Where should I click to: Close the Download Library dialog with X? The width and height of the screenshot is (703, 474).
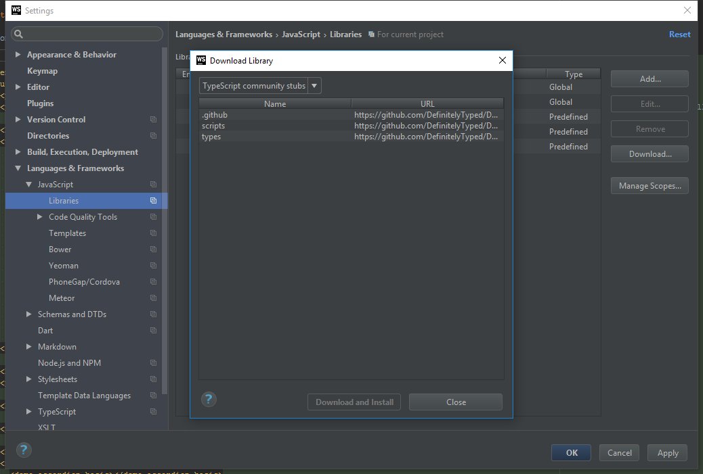[502, 60]
